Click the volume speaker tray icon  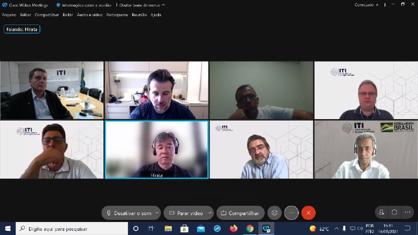click(x=360, y=229)
